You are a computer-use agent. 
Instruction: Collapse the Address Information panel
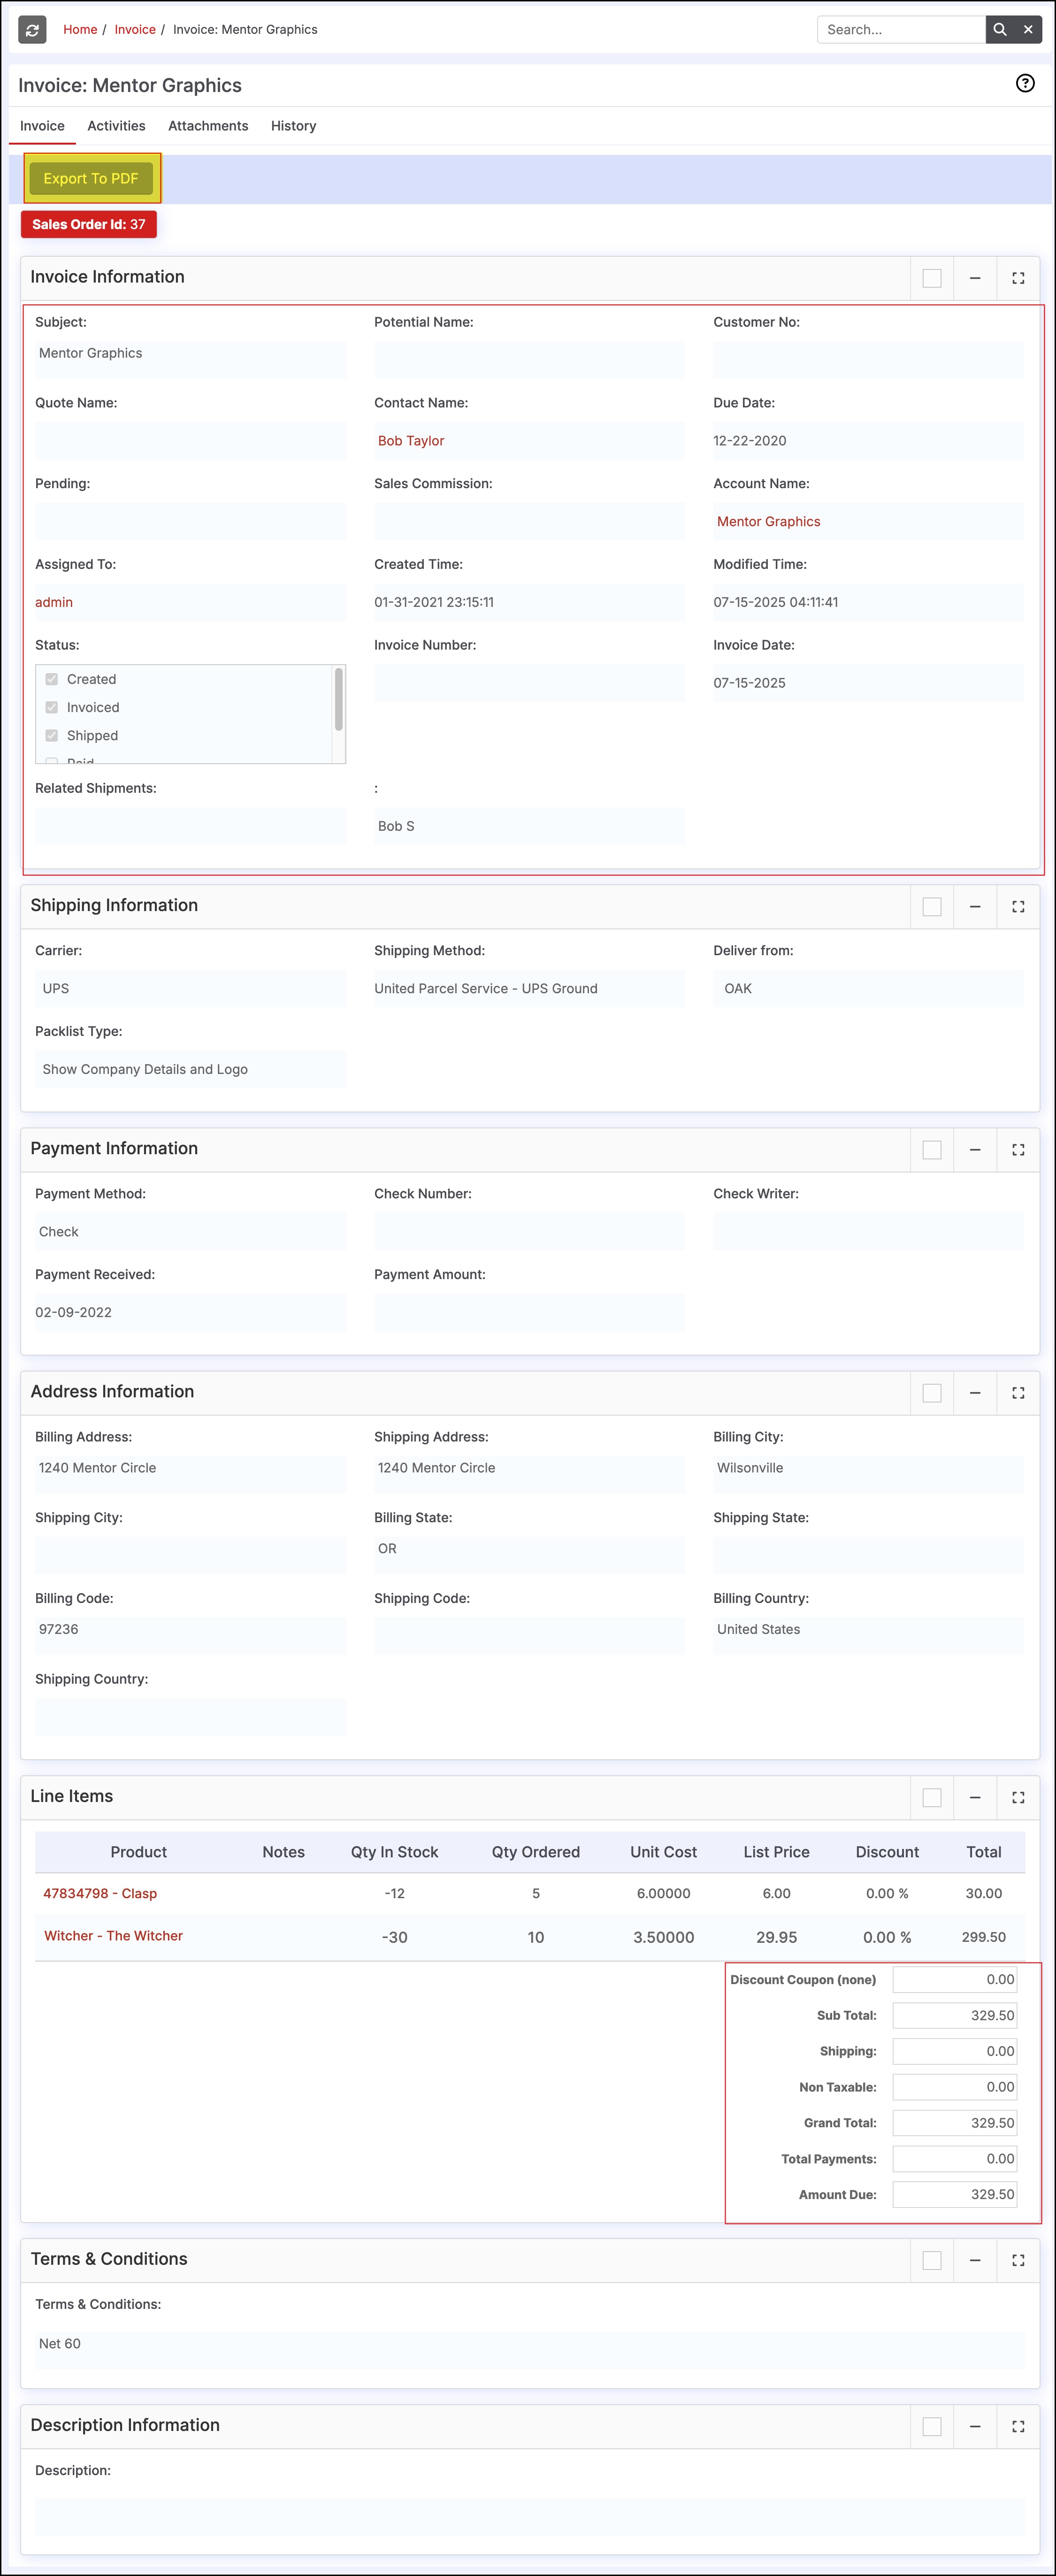tap(975, 1393)
